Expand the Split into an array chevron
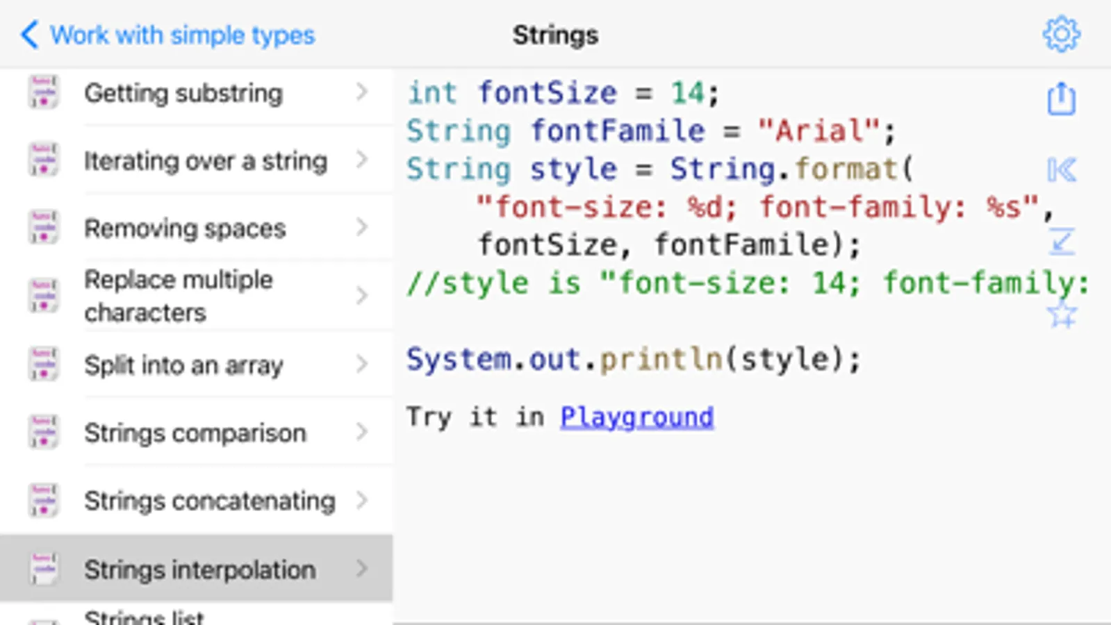The image size is (1111, 625). (361, 364)
